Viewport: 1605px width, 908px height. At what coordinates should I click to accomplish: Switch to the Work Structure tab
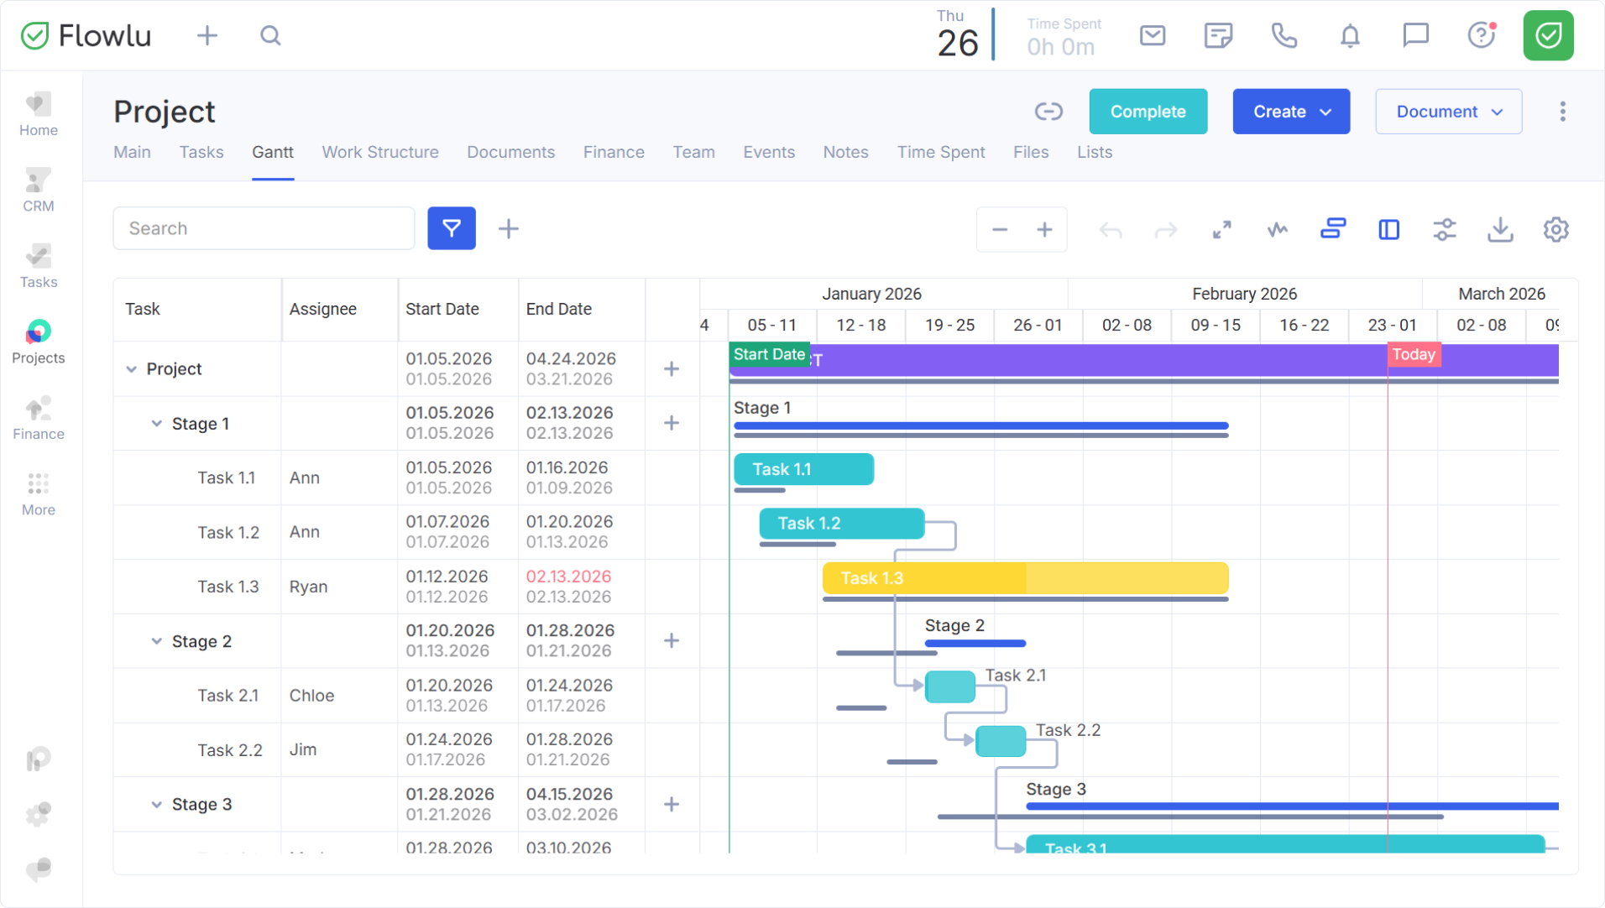click(379, 153)
